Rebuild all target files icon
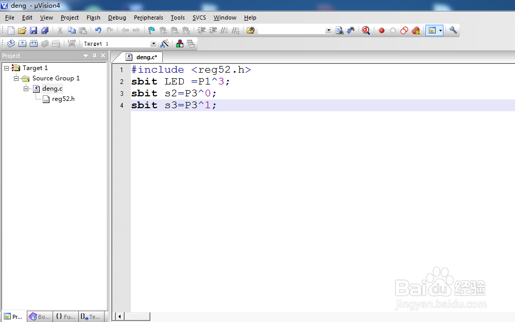Viewport: 515px width, 322px height. [x=33, y=43]
